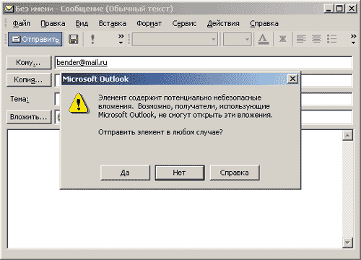Click Да in the Outlook dialog

coord(125,173)
